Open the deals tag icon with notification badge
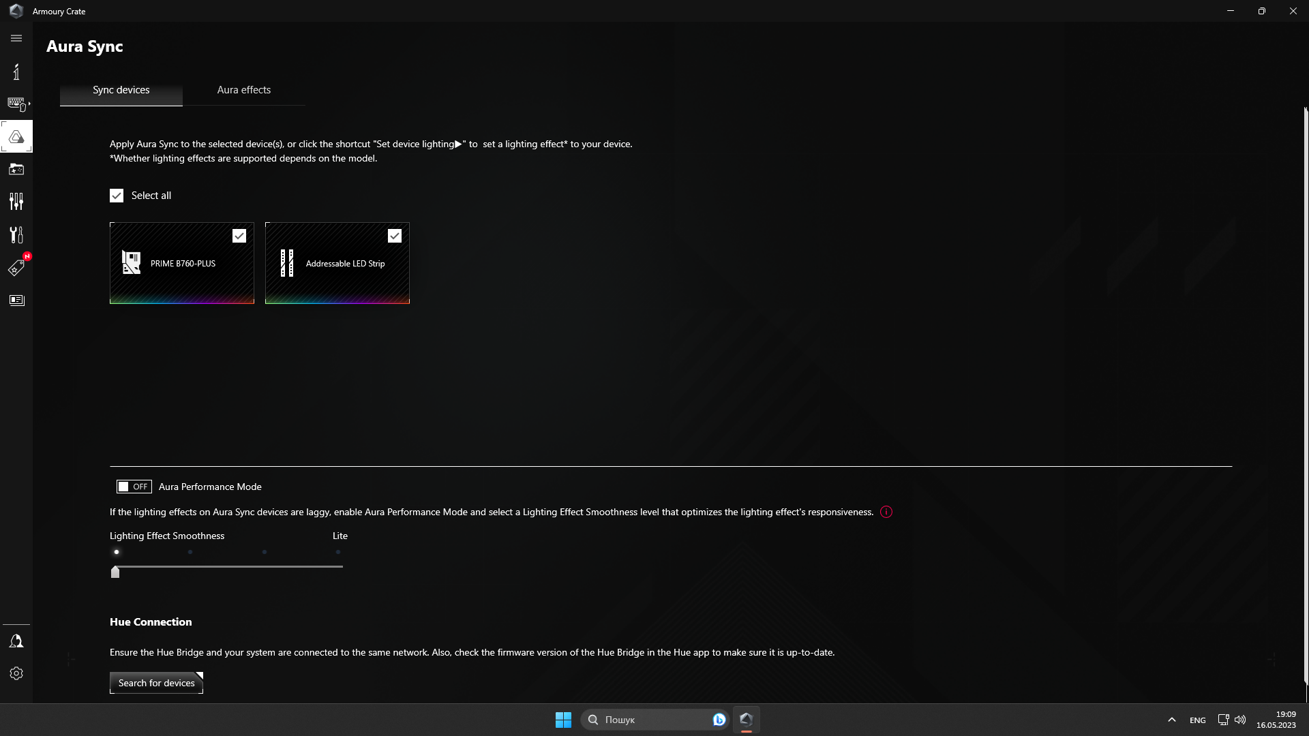The image size is (1309, 736). click(16, 267)
